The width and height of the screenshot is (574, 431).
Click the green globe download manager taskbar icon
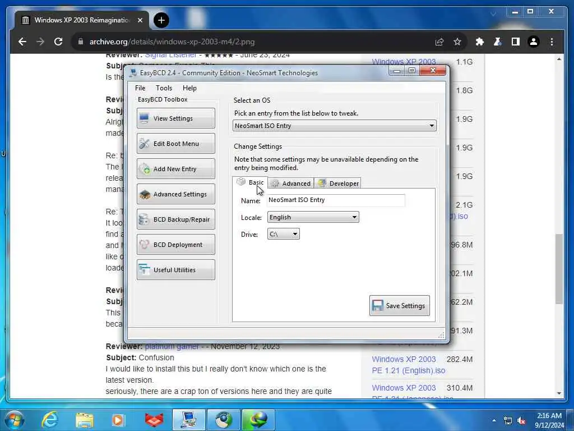[258, 420]
